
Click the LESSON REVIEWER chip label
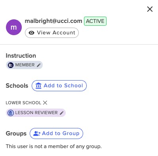coord(36,113)
